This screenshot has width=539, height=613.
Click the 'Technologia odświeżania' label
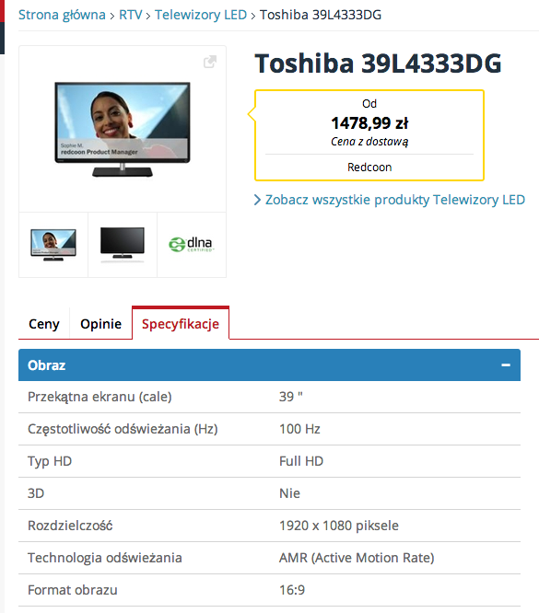click(104, 558)
